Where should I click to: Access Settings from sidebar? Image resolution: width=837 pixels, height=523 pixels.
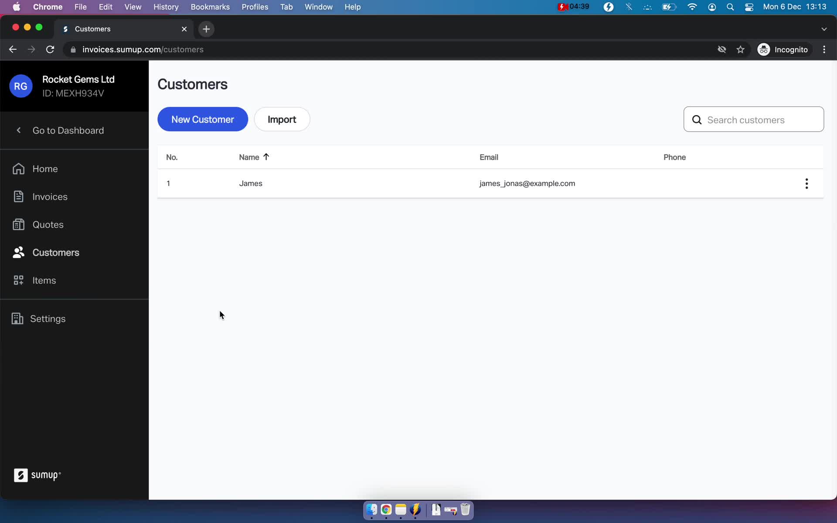click(48, 318)
